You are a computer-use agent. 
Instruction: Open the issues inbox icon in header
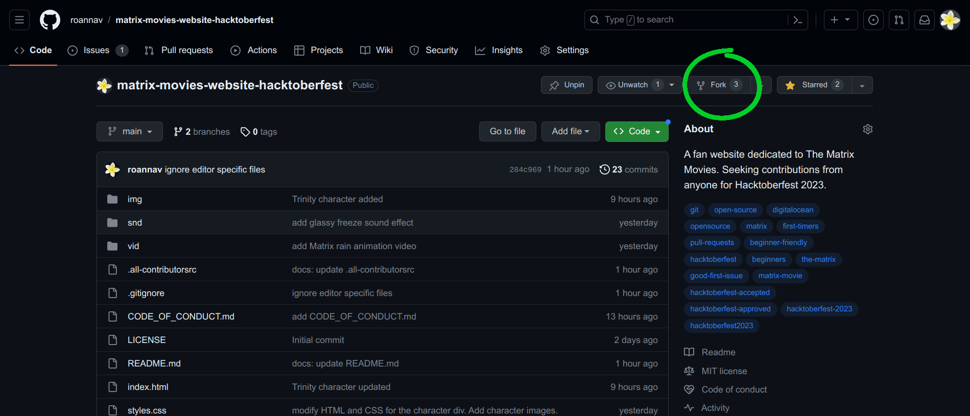click(x=873, y=20)
